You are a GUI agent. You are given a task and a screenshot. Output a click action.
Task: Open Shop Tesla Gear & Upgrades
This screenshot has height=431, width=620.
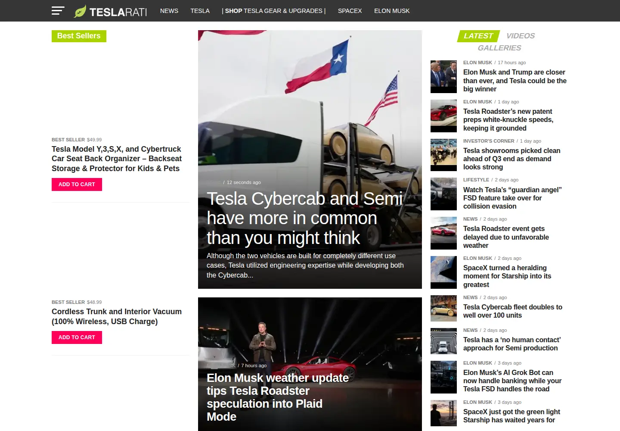tap(274, 11)
